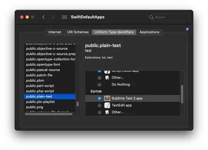Image resolution: width=208 pixels, height=150 pixels.
Task: Select Other radio button under Editor
Action: (99, 112)
